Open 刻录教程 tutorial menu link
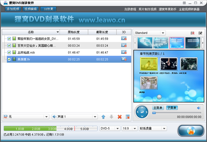The width and height of the screenshot is (207, 142). (130, 9)
